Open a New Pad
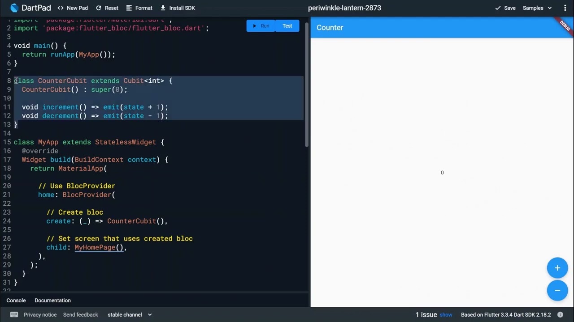This screenshot has width=574, height=322. coord(73,8)
